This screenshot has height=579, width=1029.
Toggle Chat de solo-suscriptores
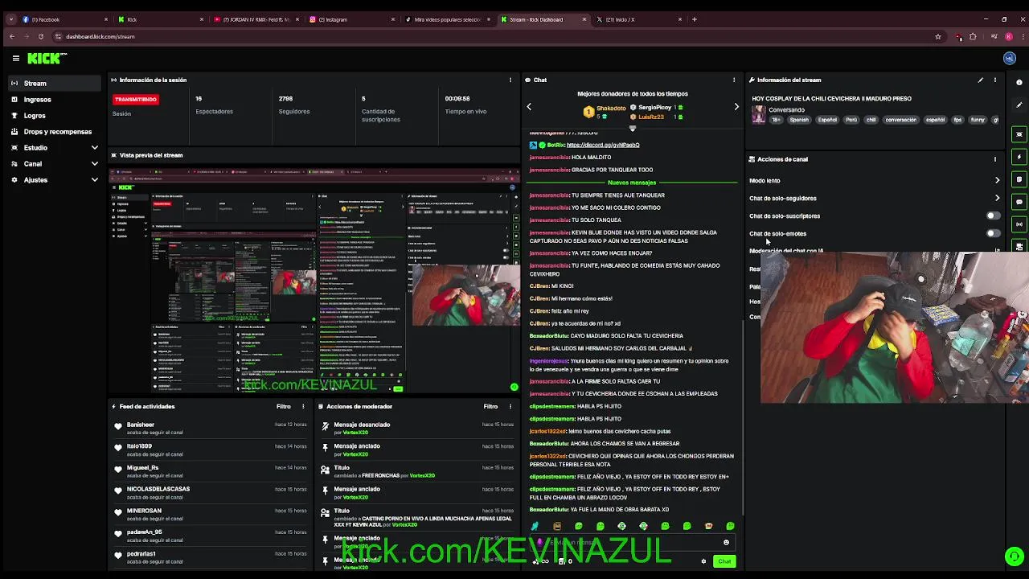point(994,216)
